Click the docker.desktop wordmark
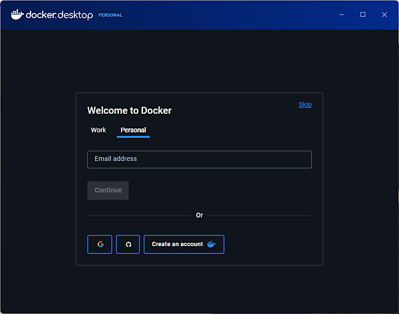This screenshot has height=314, width=399. pos(59,15)
